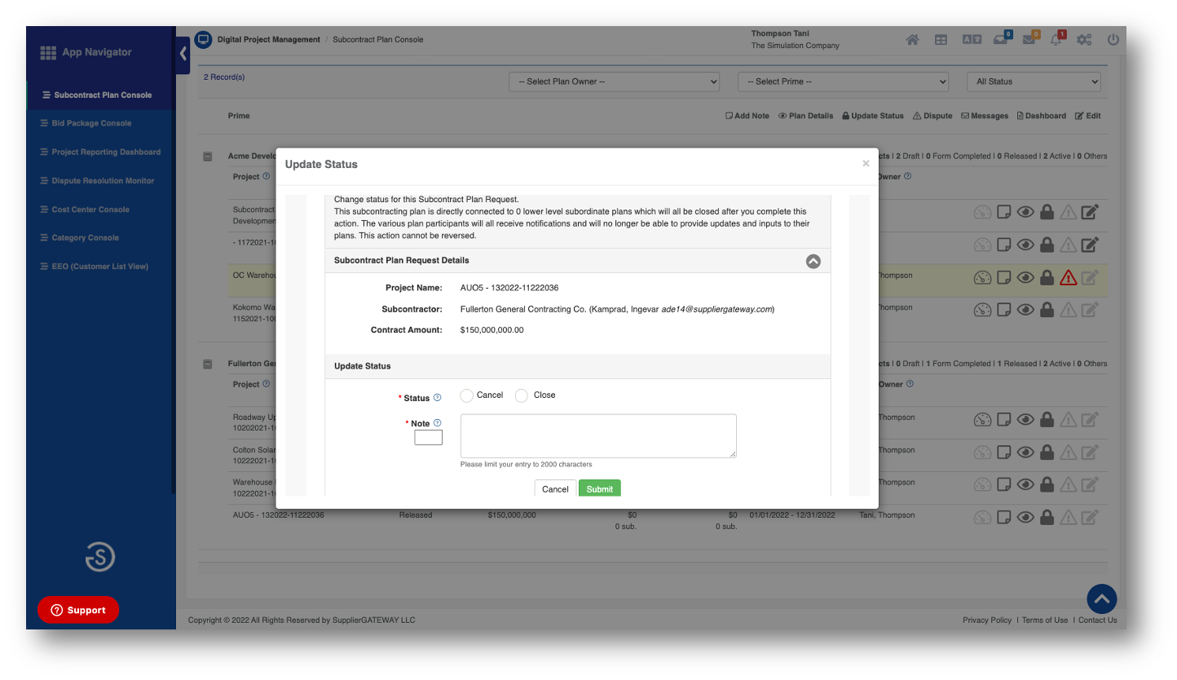This screenshot has height=680, width=1177.
Task: Click red dispute warning icon for OC Warehouse row
Action: (1068, 278)
